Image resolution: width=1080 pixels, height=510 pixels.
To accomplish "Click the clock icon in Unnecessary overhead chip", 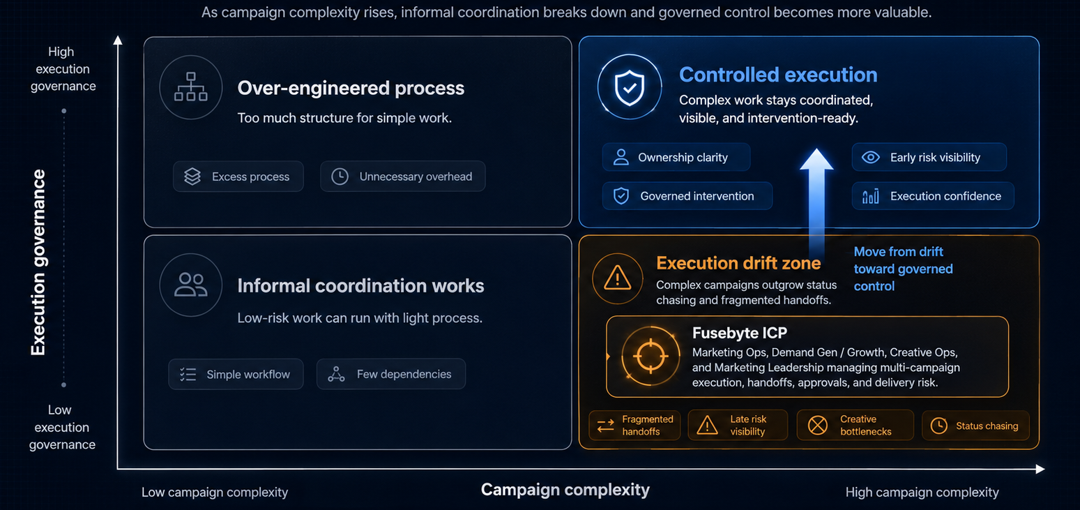I will coord(340,177).
